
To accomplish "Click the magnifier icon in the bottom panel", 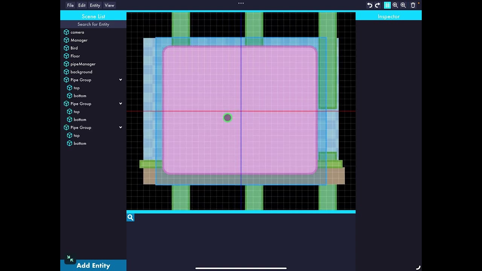I will click(130, 217).
